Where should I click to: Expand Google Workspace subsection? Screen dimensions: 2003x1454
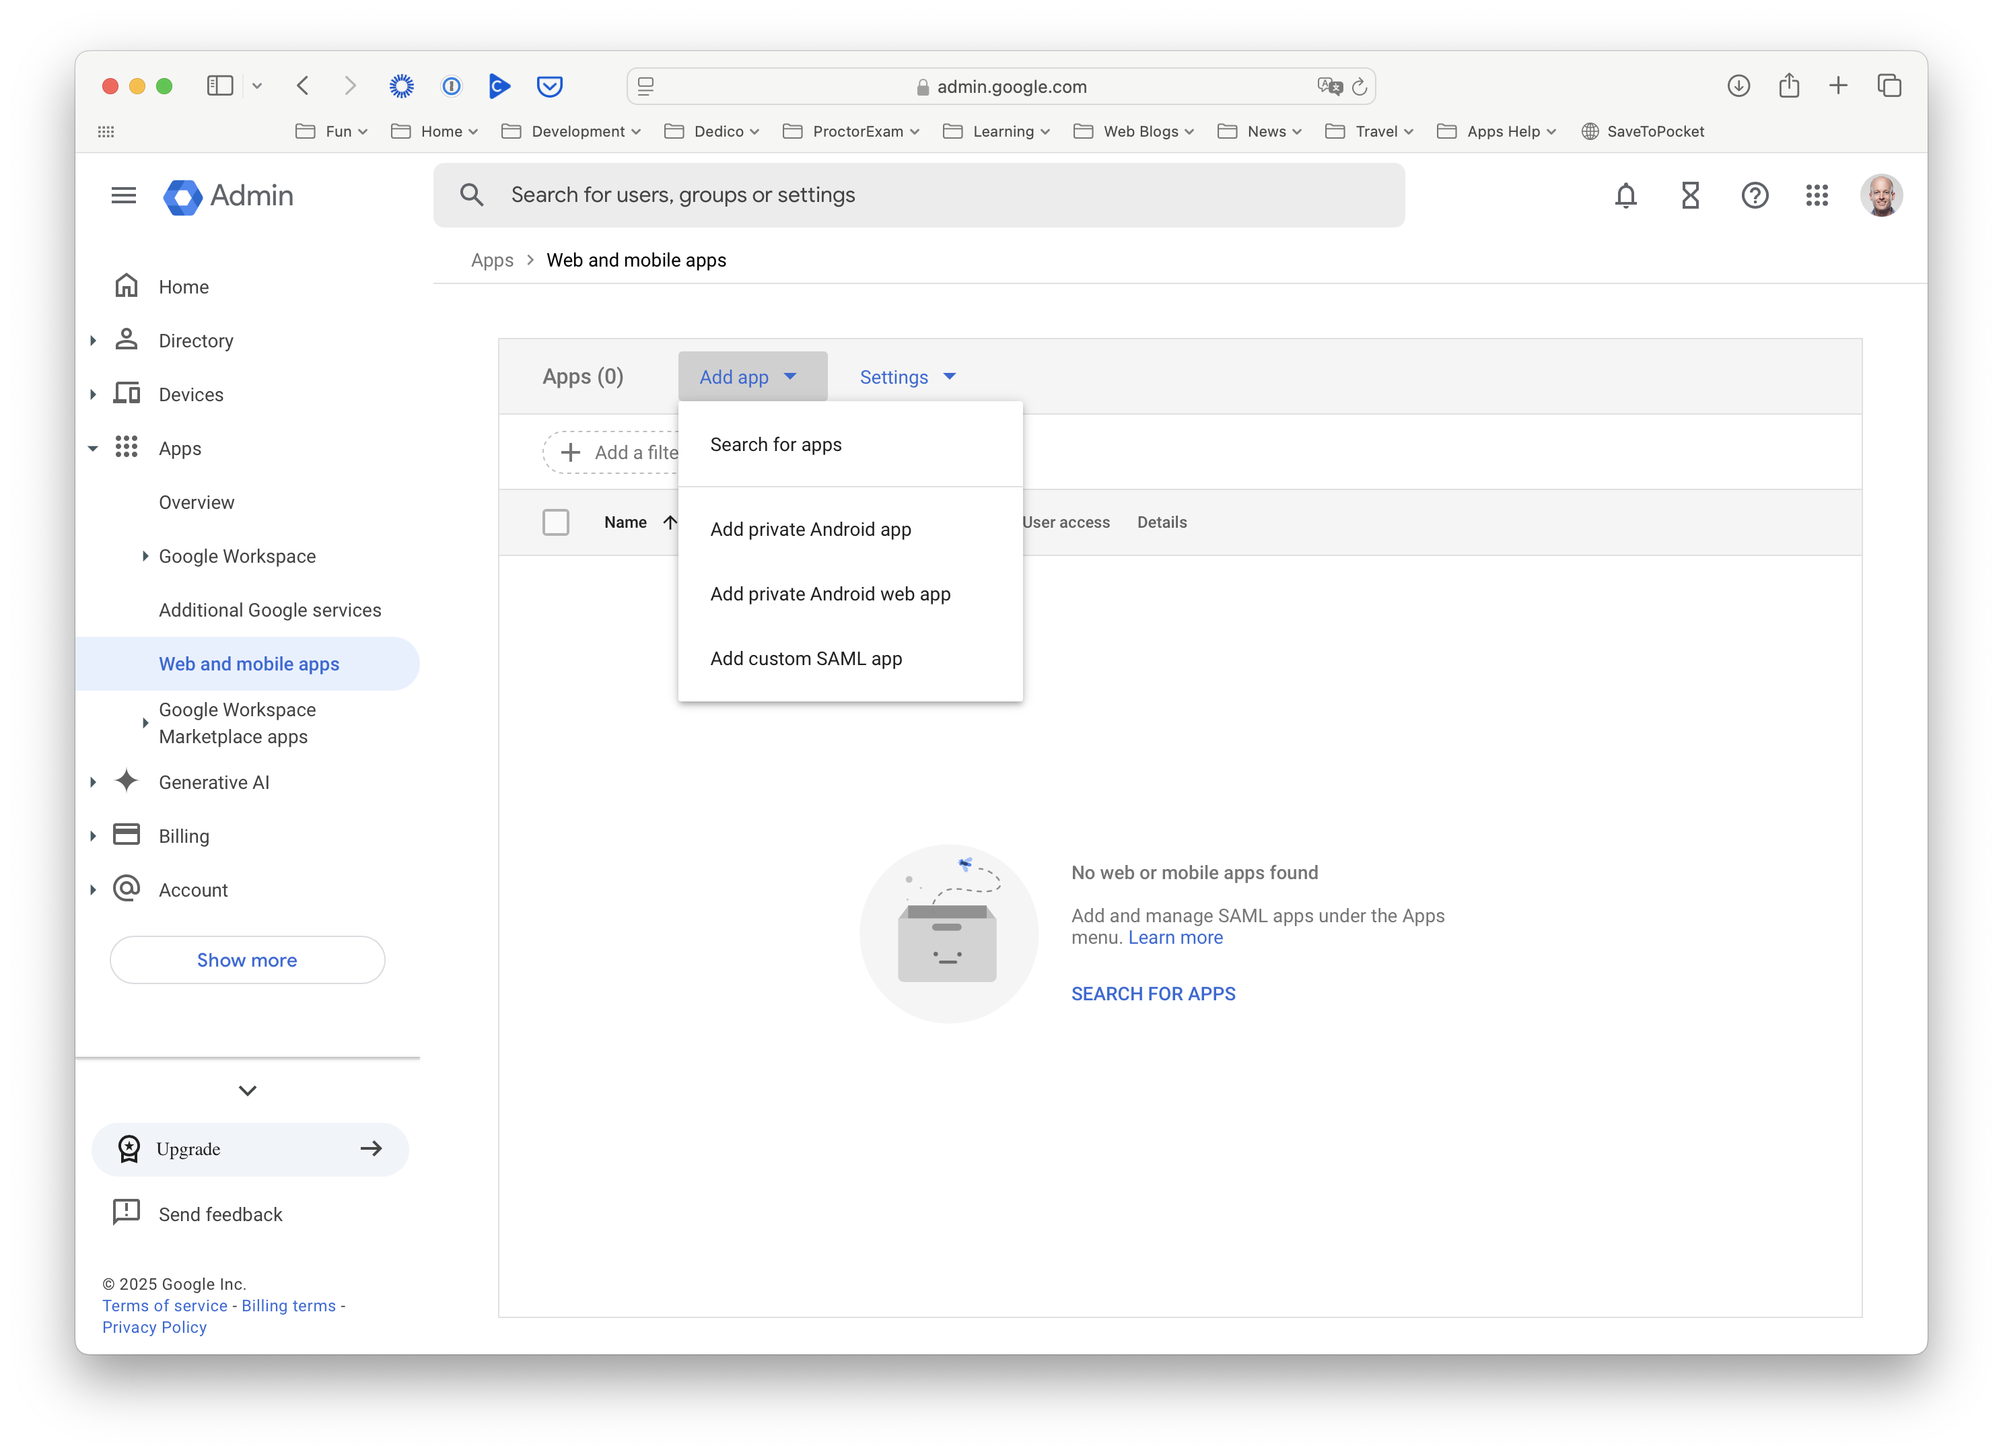click(x=145, y=557)
